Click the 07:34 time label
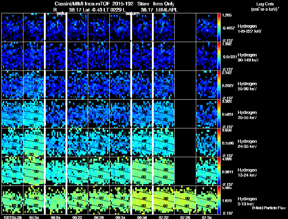288x219 pixels. pos(207,218)
